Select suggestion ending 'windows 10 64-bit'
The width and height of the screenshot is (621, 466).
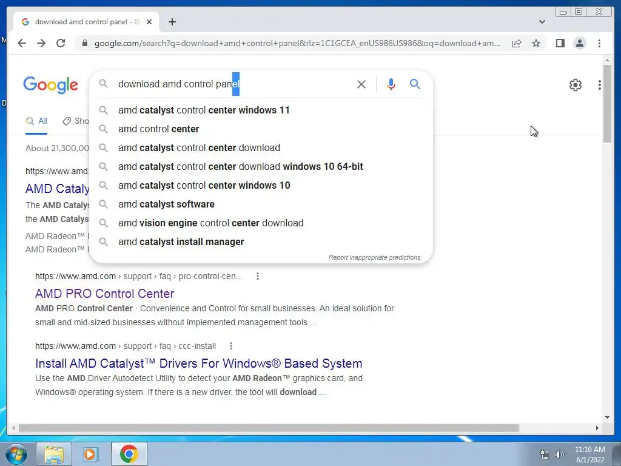click(261, 166)
